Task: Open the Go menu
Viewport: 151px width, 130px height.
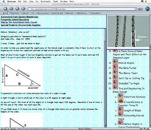Action: [37, 1]
